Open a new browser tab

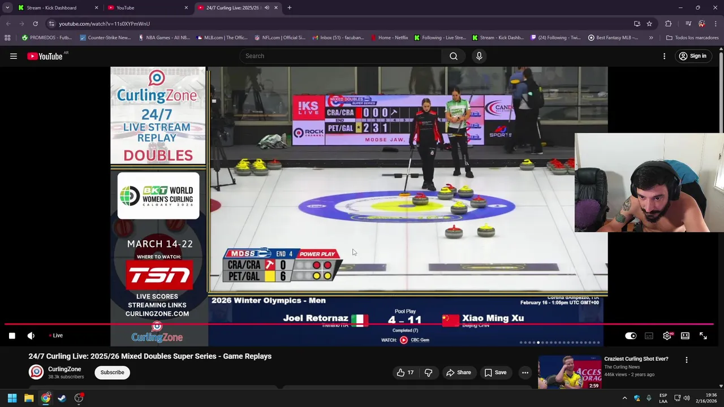pos(289,8)
